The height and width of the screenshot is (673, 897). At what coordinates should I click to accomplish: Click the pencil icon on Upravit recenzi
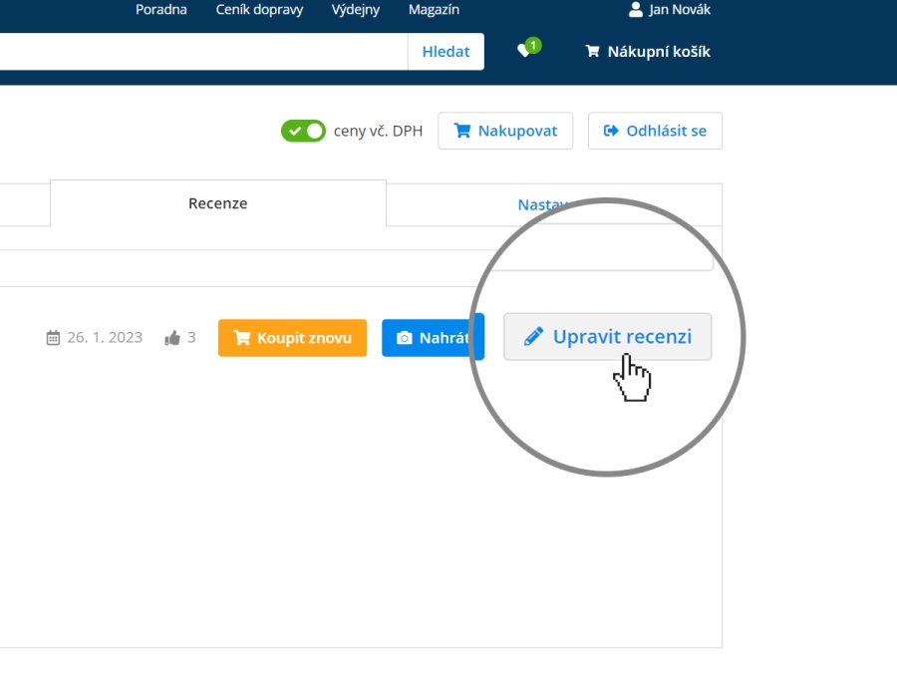tap(533, 336)
